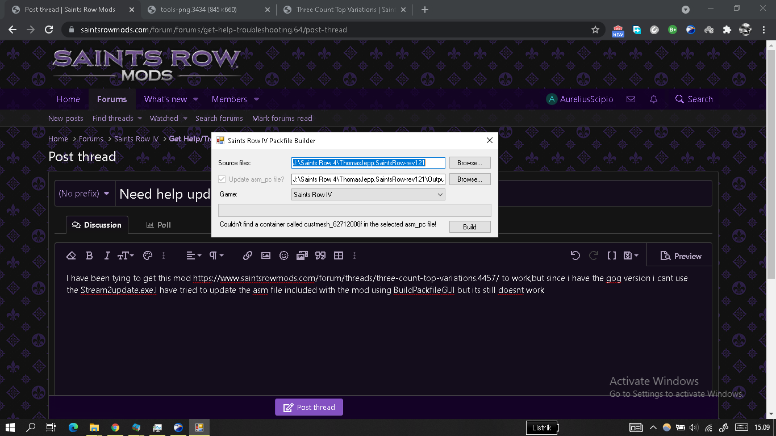The image size is (776, 436).
Task: Open the (No prefix) dropdown
Action: (84, 194)
